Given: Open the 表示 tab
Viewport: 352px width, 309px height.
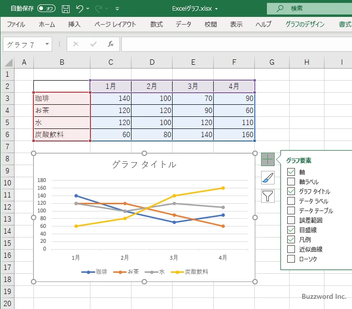Looking at the screenshot, I should point(236,24).
